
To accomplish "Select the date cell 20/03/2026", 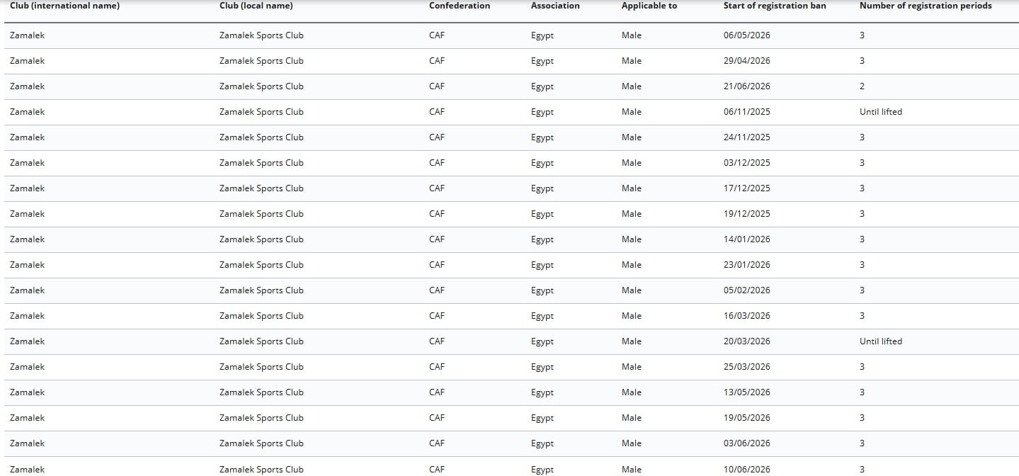I will 747,341.
